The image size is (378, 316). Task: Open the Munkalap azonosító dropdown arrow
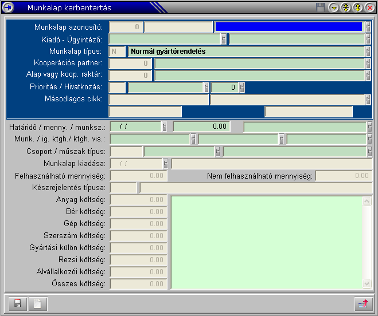coord(368,27)
